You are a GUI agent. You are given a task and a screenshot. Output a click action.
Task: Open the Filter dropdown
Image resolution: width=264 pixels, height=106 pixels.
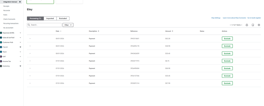point(68,25)
